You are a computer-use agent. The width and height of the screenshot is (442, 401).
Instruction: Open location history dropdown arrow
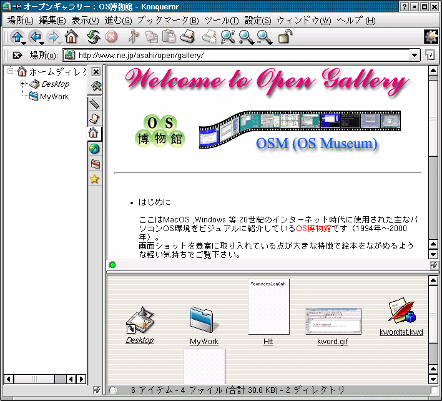point(414,55)
